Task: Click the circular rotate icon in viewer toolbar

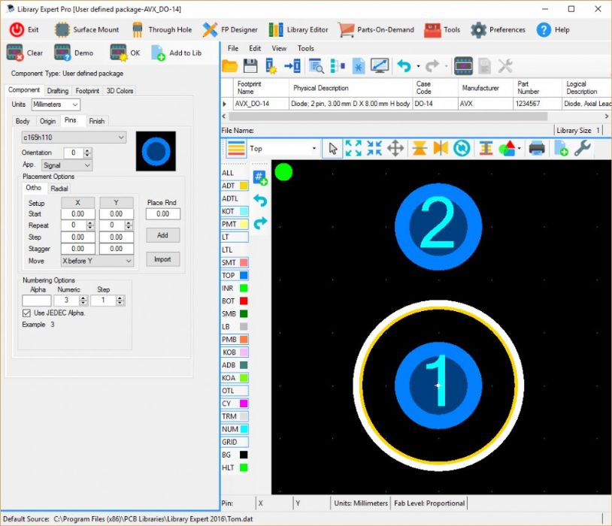Action: pos(462,149)
